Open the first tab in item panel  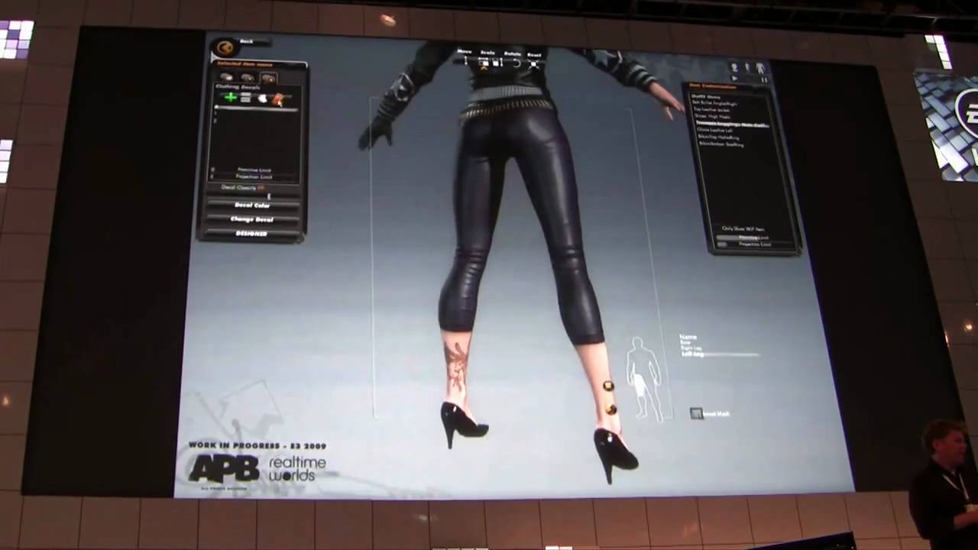[226, 76]
